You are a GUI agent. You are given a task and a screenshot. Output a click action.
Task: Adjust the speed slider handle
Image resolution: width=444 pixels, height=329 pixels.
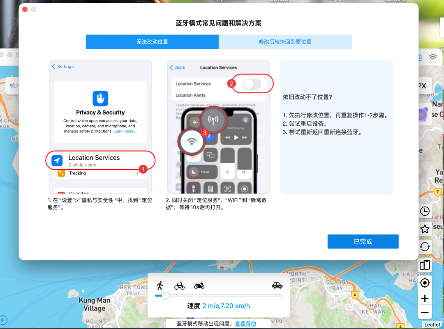(166, 296)
